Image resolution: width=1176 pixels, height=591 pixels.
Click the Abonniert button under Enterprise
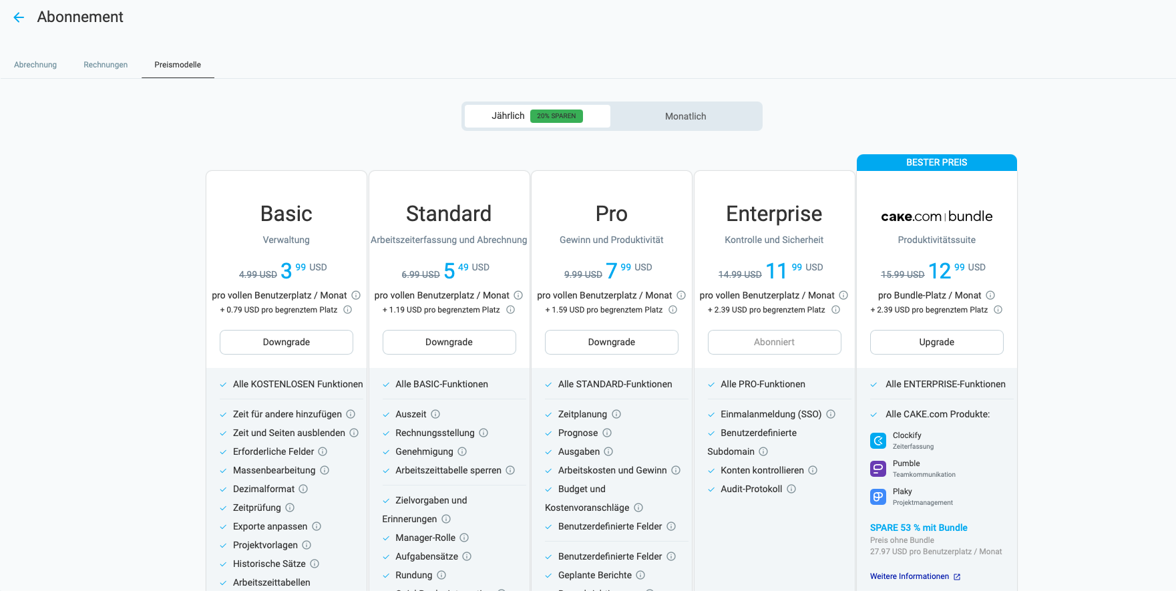click(x=774, y=342)
